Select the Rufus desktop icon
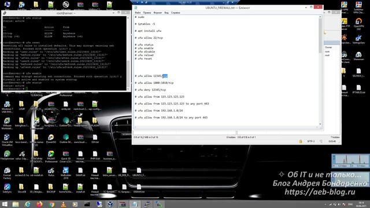 pyautogui.click(x=51, y=172)
